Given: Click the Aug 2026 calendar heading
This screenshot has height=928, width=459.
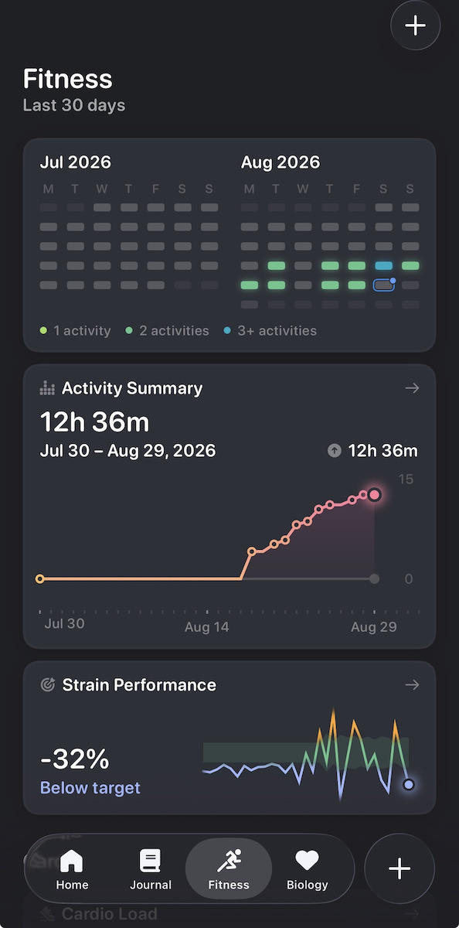Looking at the screenshot, I should point(280,162).
